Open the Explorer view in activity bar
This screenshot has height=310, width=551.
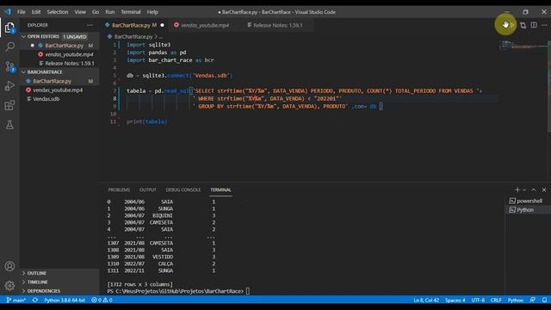(x=9, y=27)
